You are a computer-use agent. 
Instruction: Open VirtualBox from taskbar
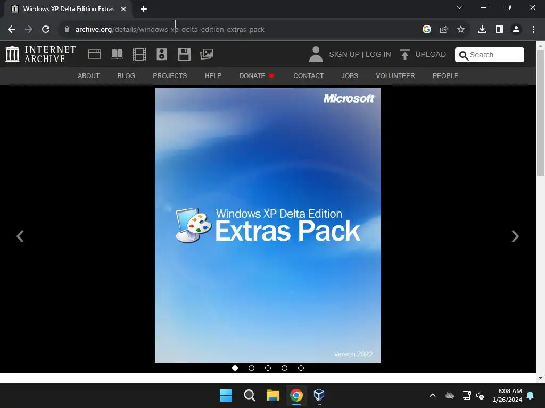pyautogui.click(x=319, y=395)
